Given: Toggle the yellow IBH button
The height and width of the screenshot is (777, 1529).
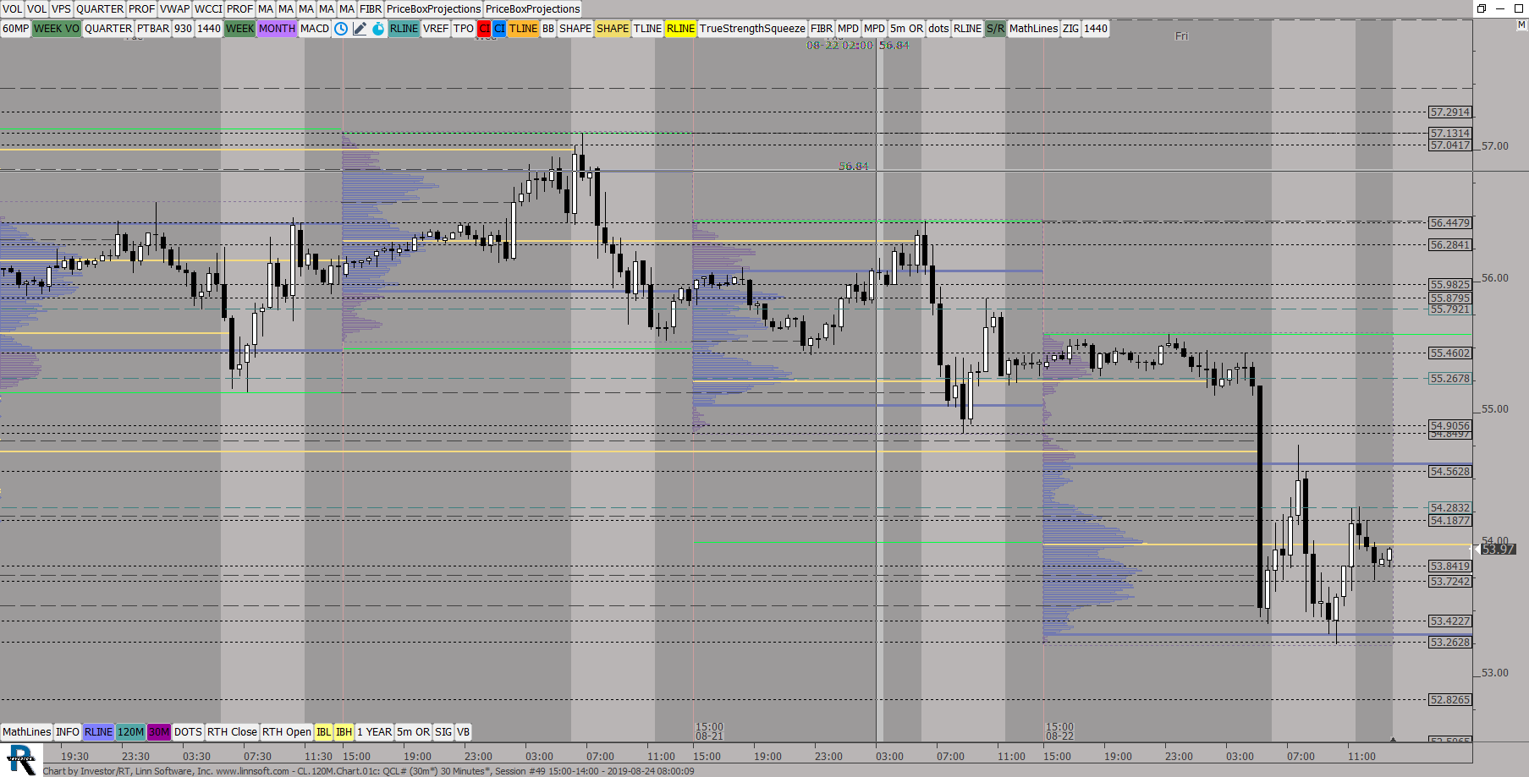Looking at the screenshot, I should click(344, 732).
